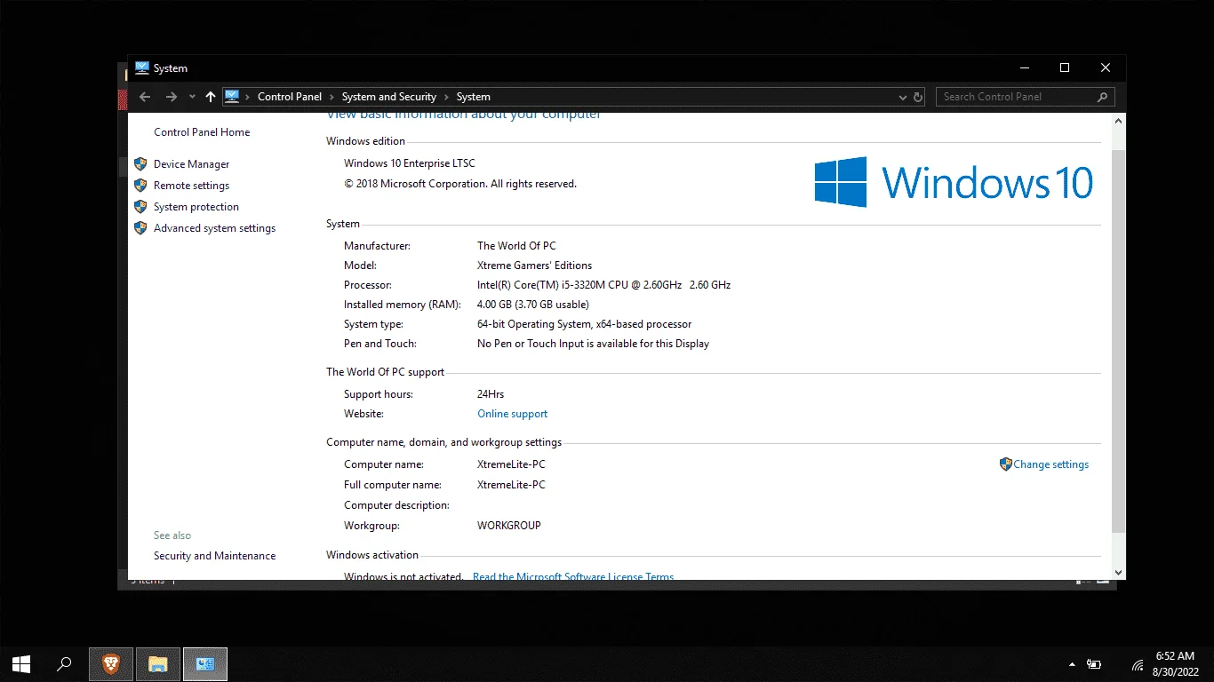Launch Brave browser from taskbar
The image size is (1214, 682).
click(x=111, y=664)
